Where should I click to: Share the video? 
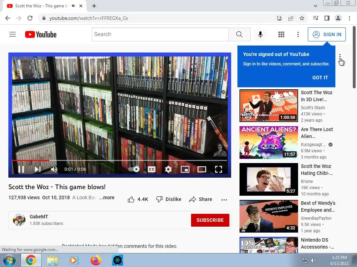tap(200, 199)
